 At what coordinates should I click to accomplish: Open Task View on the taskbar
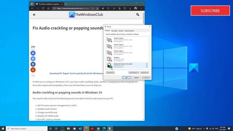pyautogui.click(x=56, y=128)
